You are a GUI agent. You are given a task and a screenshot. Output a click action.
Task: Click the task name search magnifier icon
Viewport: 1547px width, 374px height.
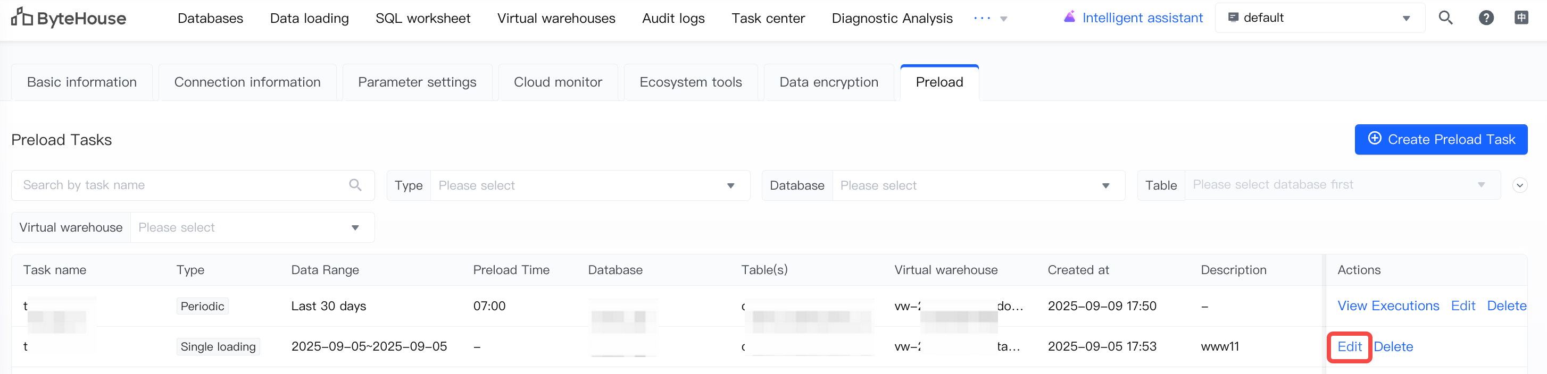355,185
